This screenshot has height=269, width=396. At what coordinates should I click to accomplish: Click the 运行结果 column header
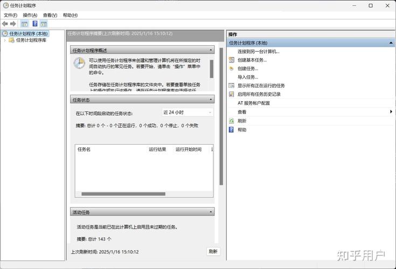pyautogui.click(x=157, y=149)
